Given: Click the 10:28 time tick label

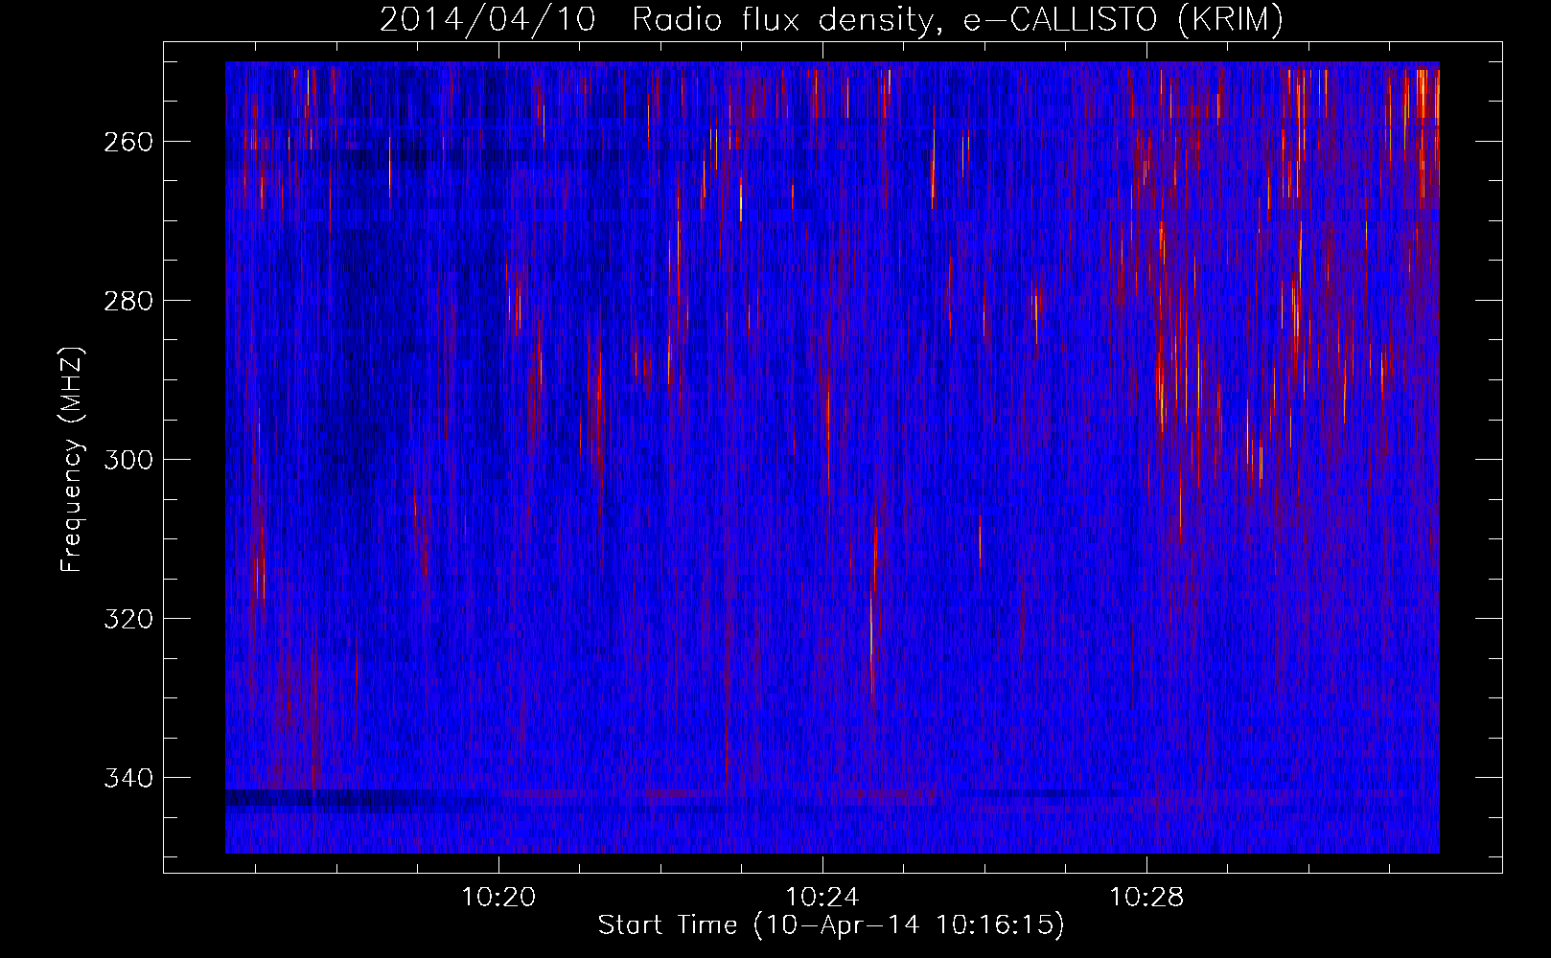Looking at the screenshot, I should pyautogui.click(x=1146, y=898).
